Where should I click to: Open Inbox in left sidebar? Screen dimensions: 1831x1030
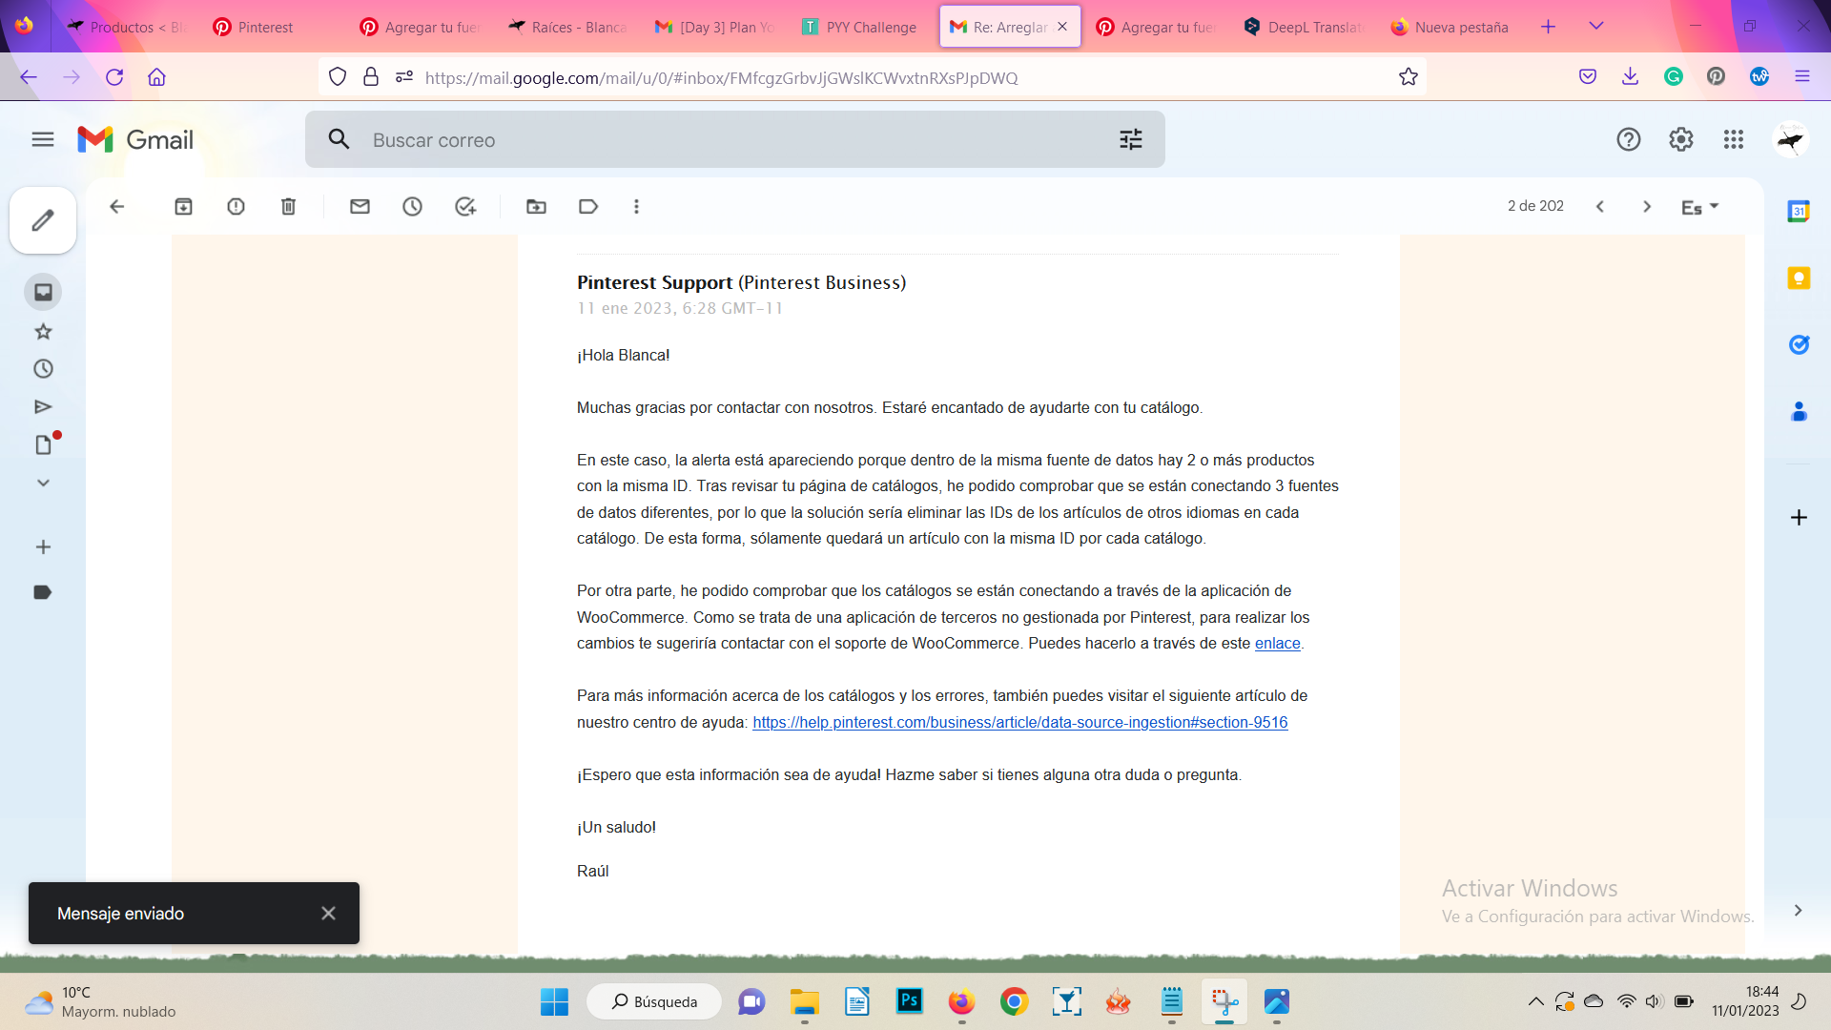click(43, 292)
